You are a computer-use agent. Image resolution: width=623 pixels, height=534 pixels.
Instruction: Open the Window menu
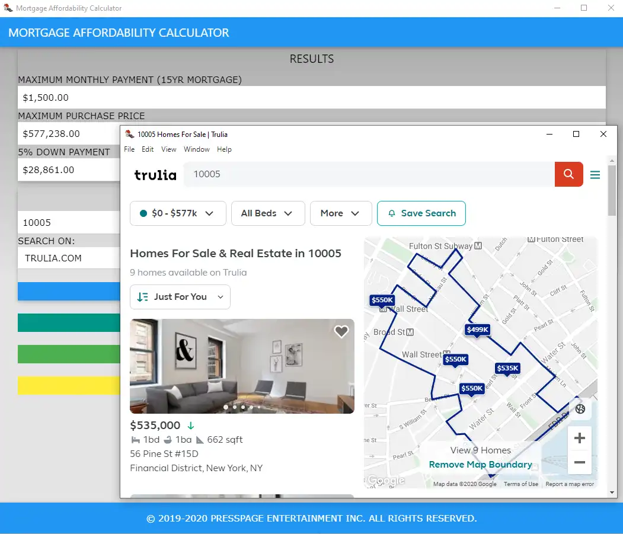(x=196, y=149)
